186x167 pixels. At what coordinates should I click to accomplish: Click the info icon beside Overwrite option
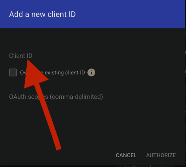click(91, 72)
